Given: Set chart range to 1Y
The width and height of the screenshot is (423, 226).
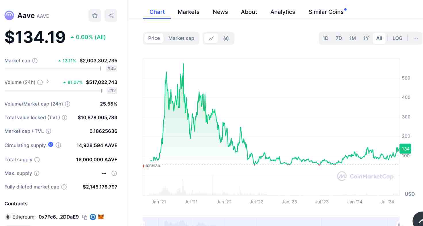Looking at the screenshot, I should click(x=366, y=38).
